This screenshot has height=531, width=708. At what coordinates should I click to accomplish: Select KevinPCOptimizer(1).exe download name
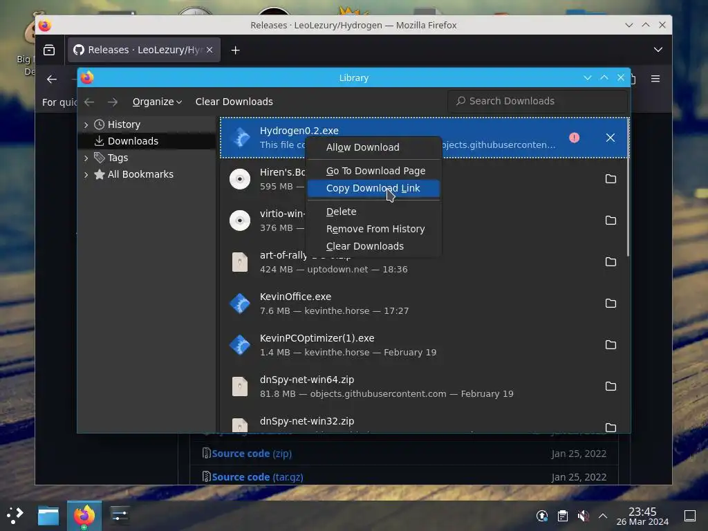coord(317,338)
